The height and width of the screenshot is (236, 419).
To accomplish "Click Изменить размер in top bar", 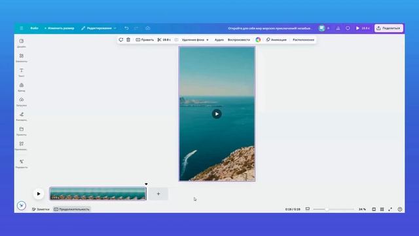I will pos(60,28).
